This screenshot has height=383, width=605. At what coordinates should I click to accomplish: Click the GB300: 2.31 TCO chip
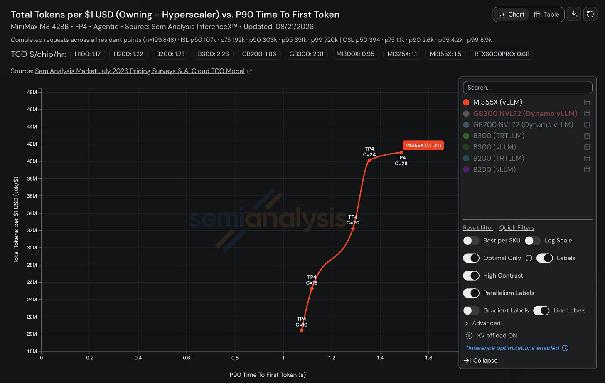pos(306,54)
